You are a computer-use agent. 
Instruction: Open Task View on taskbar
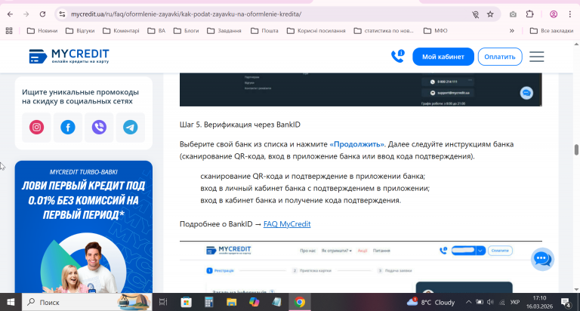[163, 302]
